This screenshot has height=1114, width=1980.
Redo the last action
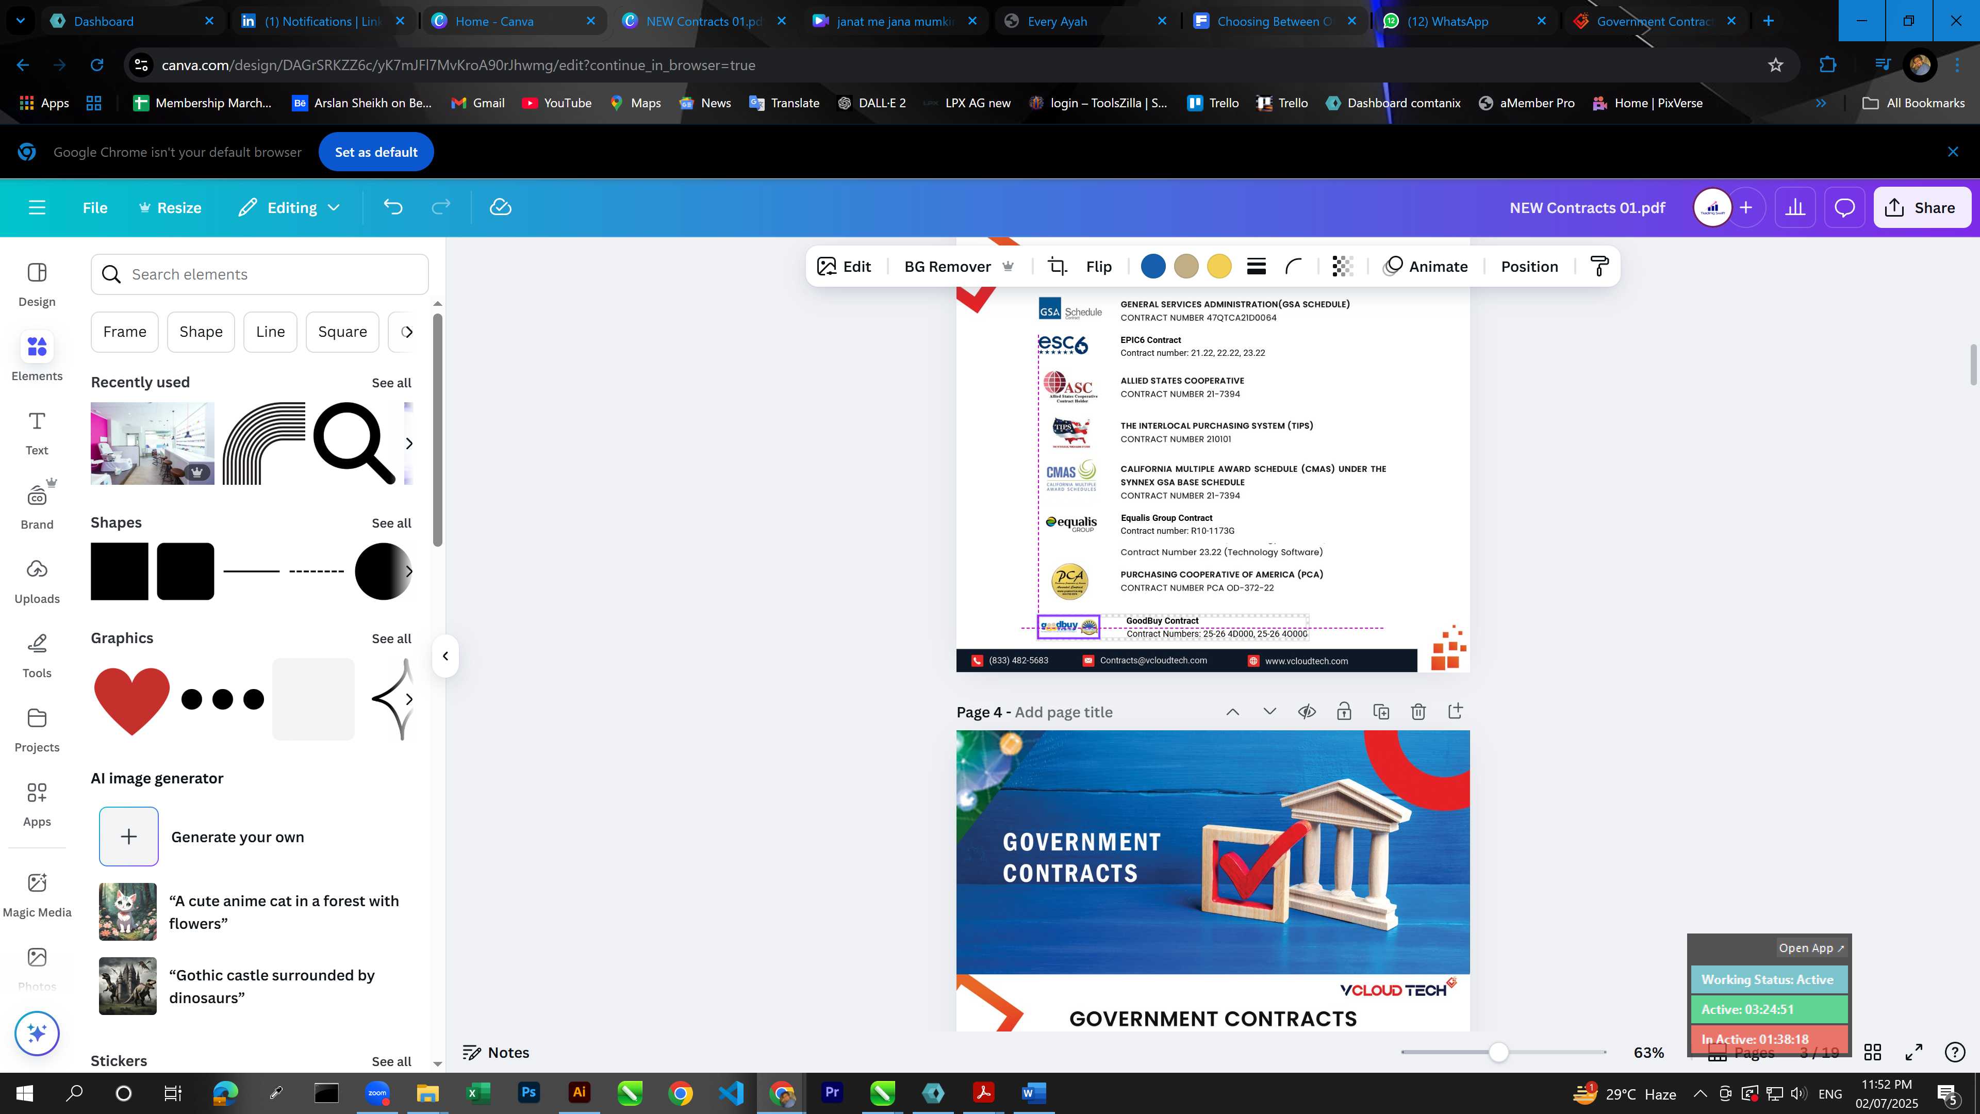tap(440, 207)
